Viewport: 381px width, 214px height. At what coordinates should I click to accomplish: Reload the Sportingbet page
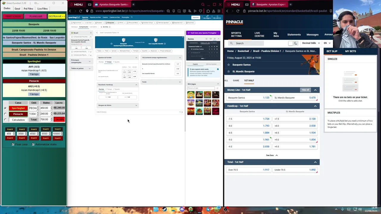(x=80, y=11)
